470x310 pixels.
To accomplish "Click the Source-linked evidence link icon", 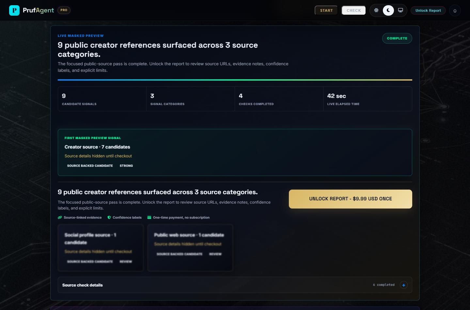I will (60, 217).
